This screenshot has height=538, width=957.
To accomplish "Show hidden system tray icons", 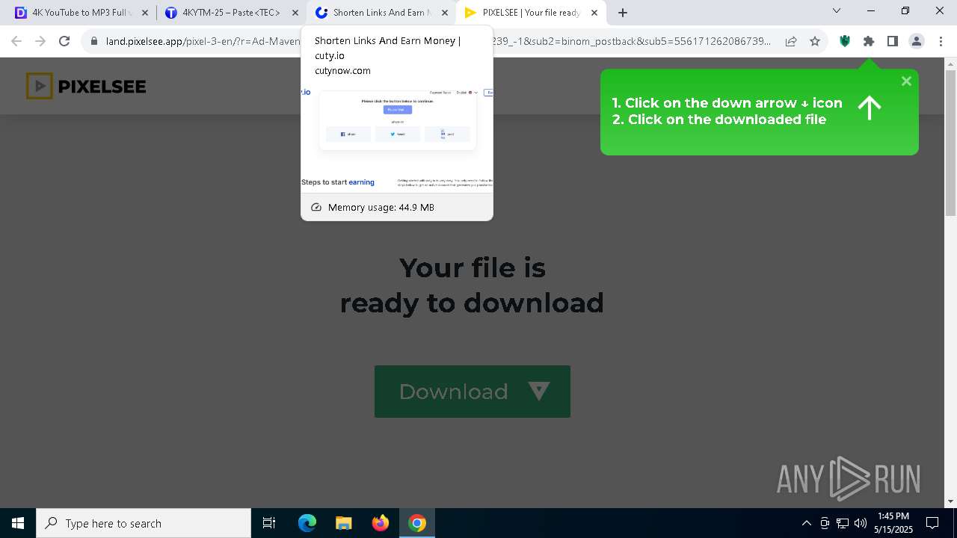I will (806, 523).
